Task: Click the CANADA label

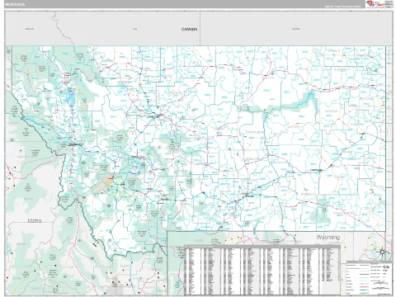Action: click(190, 29)
